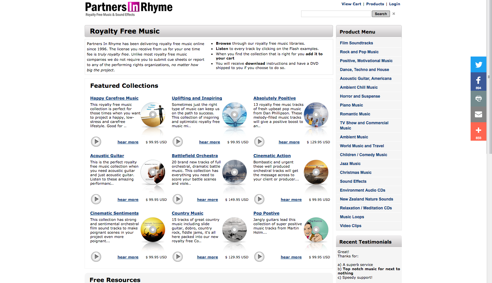Play Battlefield Orchestra preview
Image resolution: width=492 pixels, height=283 pixels.
click(x=178, y=199)
